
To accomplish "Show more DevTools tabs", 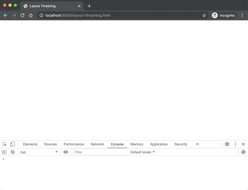I will [x=197, y=144].
